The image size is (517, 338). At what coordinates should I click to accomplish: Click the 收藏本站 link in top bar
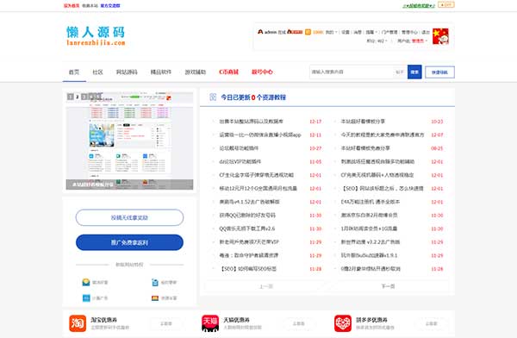pos(90,6)
